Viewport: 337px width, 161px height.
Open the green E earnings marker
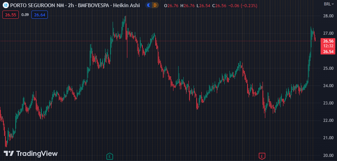tap(110, 156)
